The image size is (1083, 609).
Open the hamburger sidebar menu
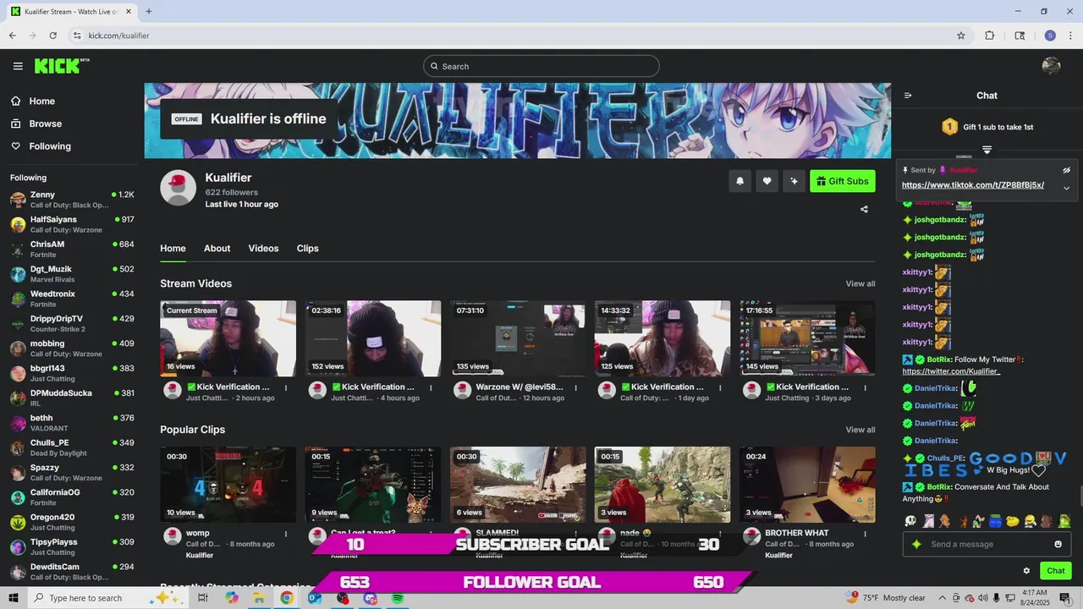pyautogui.click(x=18, y=66)
